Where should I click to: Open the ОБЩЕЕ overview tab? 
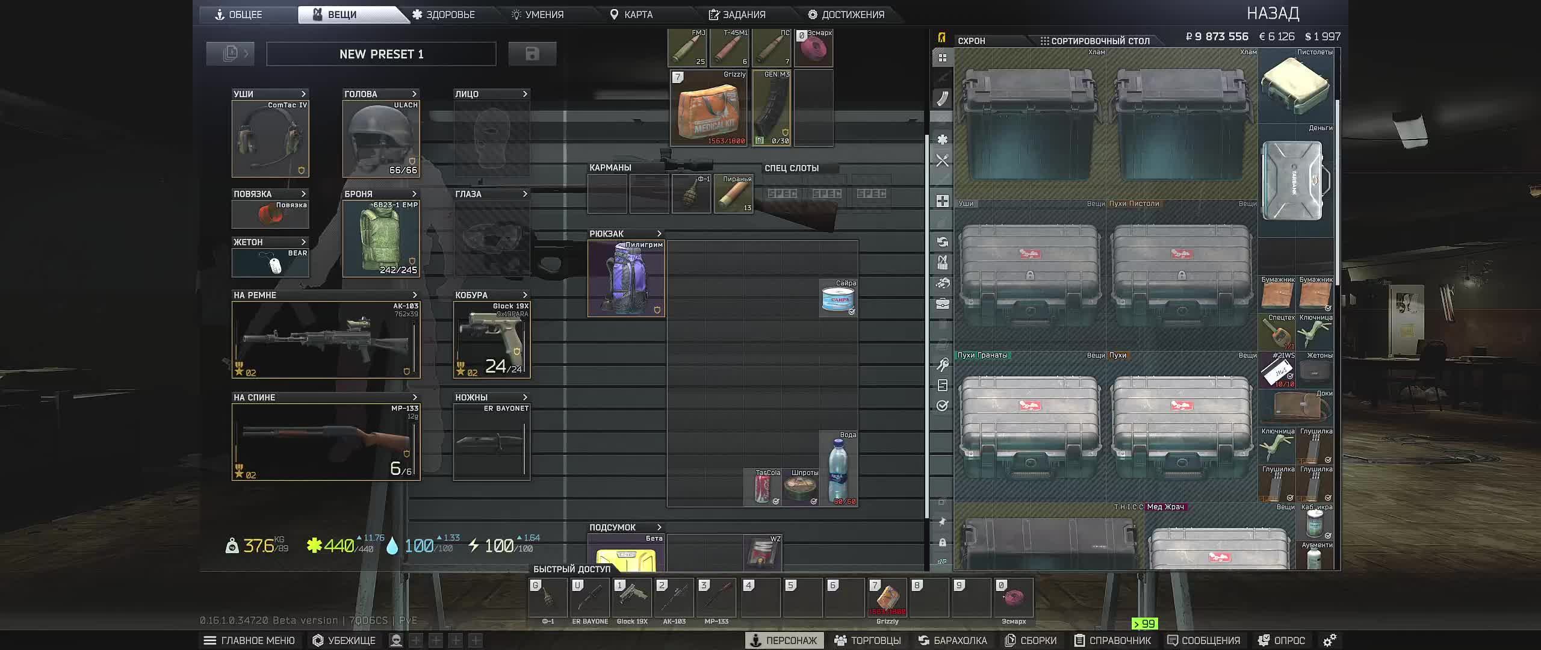coord(239,14)
